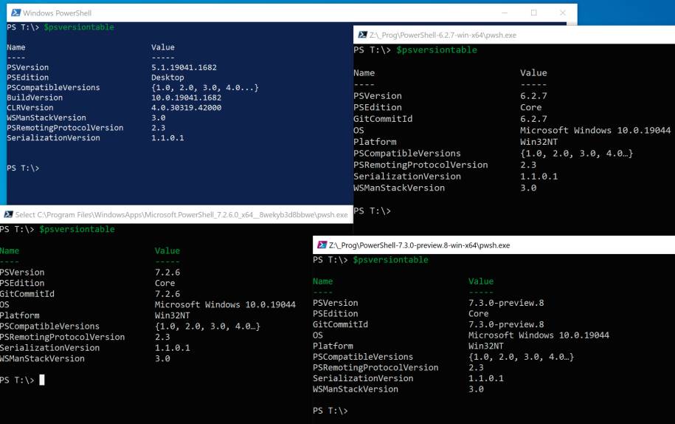The image size is (675, 424).
Task: Click the empty prompt in the 7.3.0-preview window
Action: 330,411
